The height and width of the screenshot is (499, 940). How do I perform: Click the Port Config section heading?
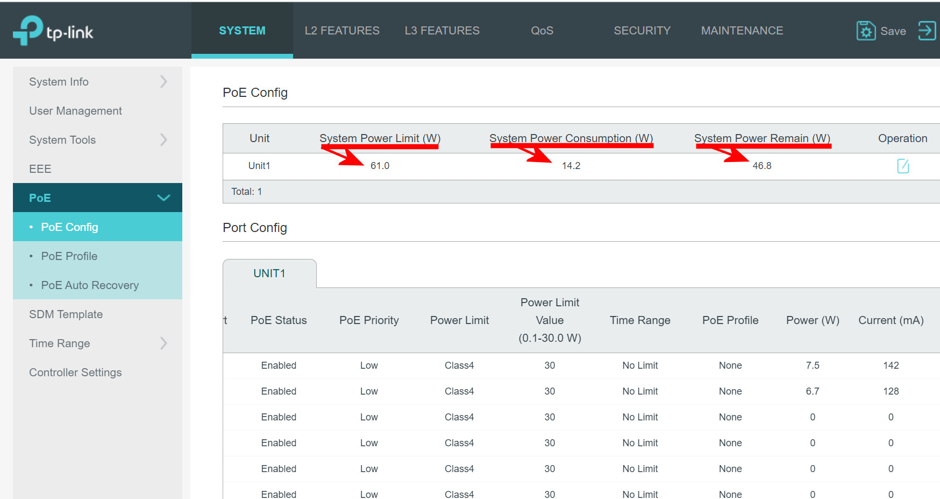(255, 228)
